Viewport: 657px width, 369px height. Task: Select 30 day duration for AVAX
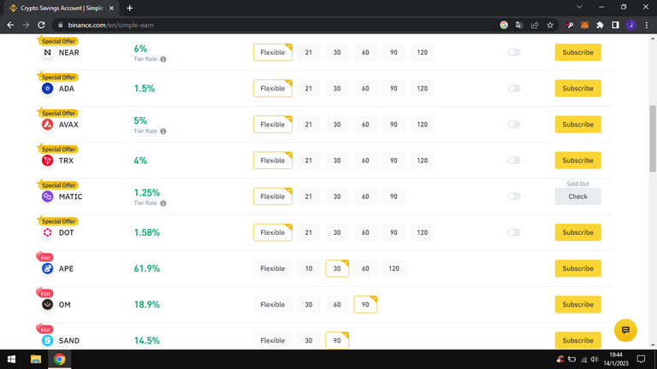pyautogui.click(x=337, y=125)
